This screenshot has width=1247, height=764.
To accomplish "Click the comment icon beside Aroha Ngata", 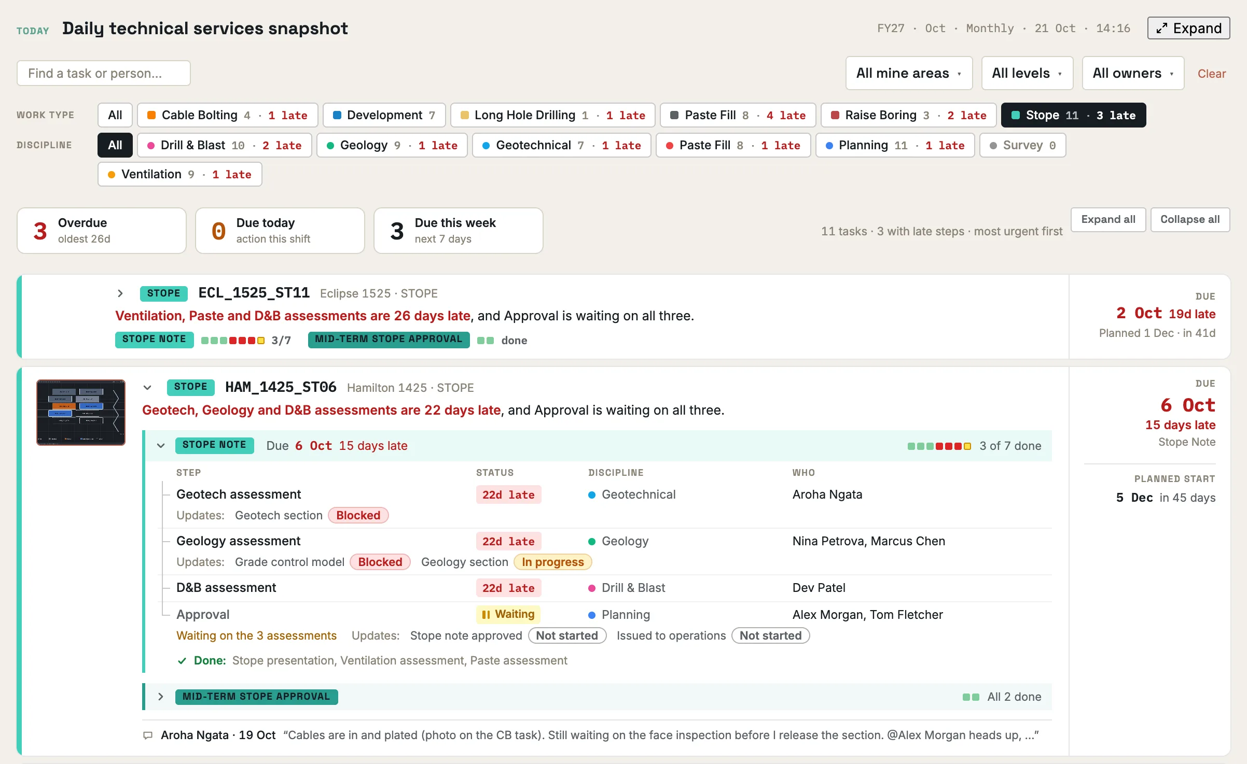I will [148, 735].
